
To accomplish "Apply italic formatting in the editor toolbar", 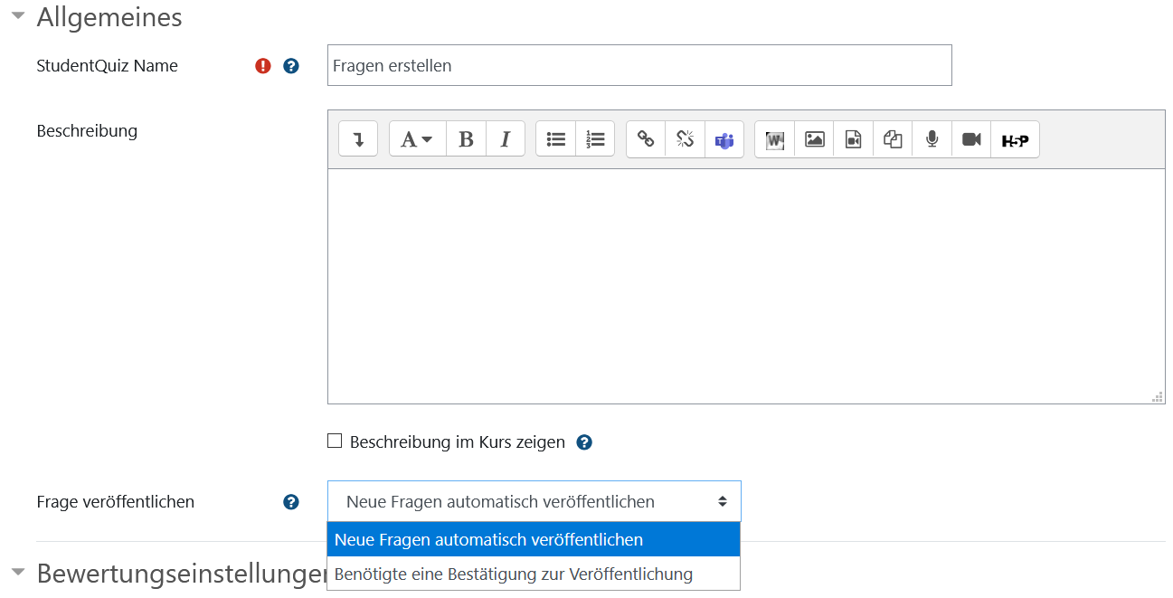I will click(505, 138).
